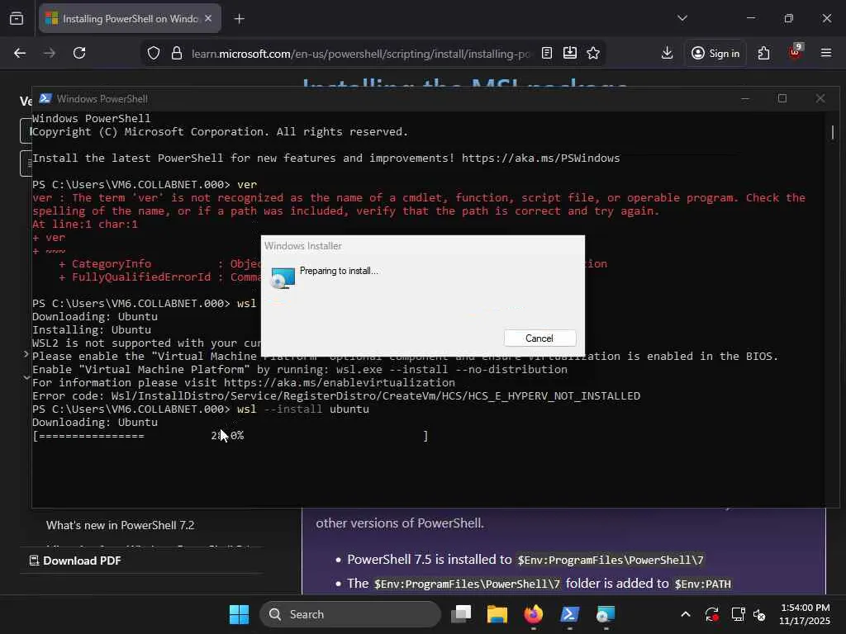846x634 pixels.
Task: Click the Firefox back navigation arrow
Action: point(20,53)
